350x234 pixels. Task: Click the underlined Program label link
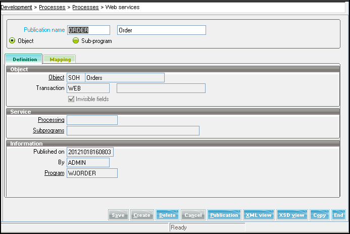(54, 173)
